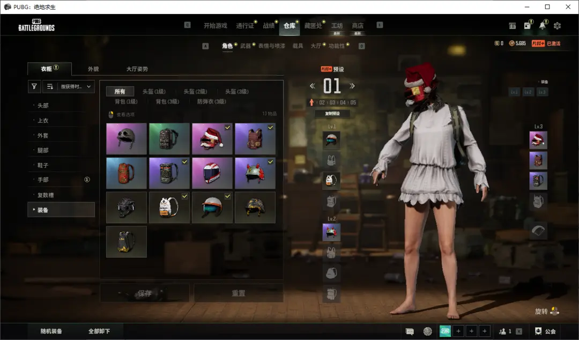Select the 载具 vehicles sub-tab
Image resolution: width=579 pixels, height=340 pixels.
point(298,46)
